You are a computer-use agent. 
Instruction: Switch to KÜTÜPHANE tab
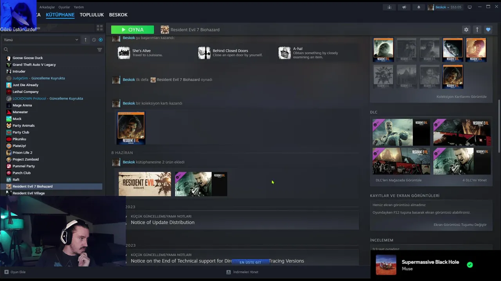click(x=60, y=15)
